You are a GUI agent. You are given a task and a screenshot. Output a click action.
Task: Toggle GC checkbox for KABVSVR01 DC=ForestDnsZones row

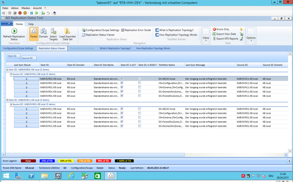122,96
